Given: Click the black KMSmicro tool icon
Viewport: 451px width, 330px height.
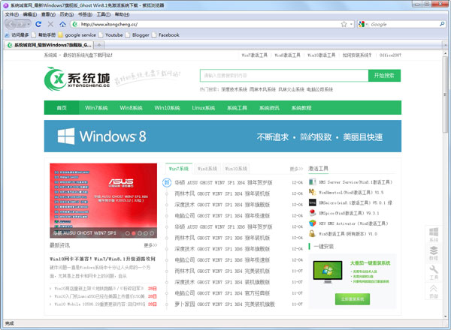Looking at the screenshot, I should coord(313,202).
